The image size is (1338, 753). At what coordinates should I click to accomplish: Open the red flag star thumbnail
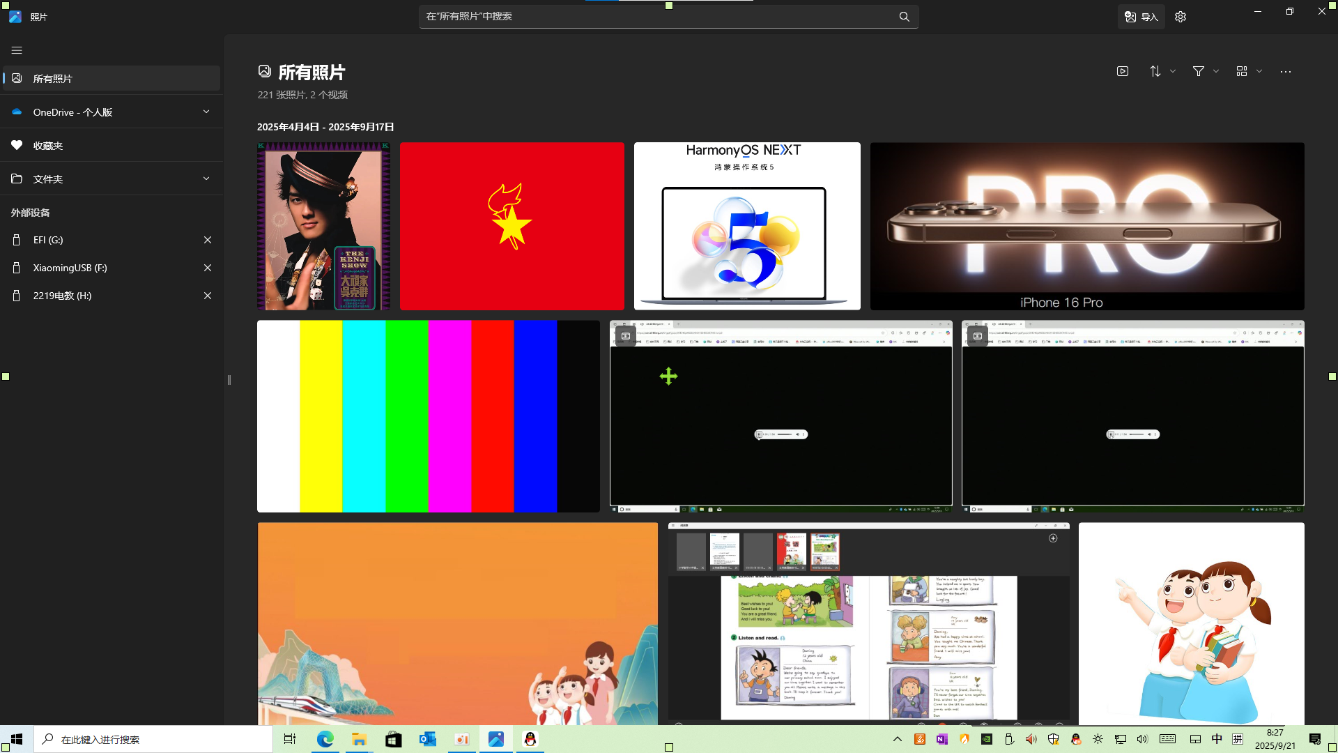512,226
